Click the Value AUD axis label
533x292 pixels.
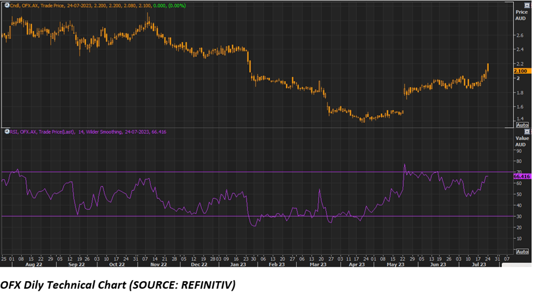tap(520, 142)
